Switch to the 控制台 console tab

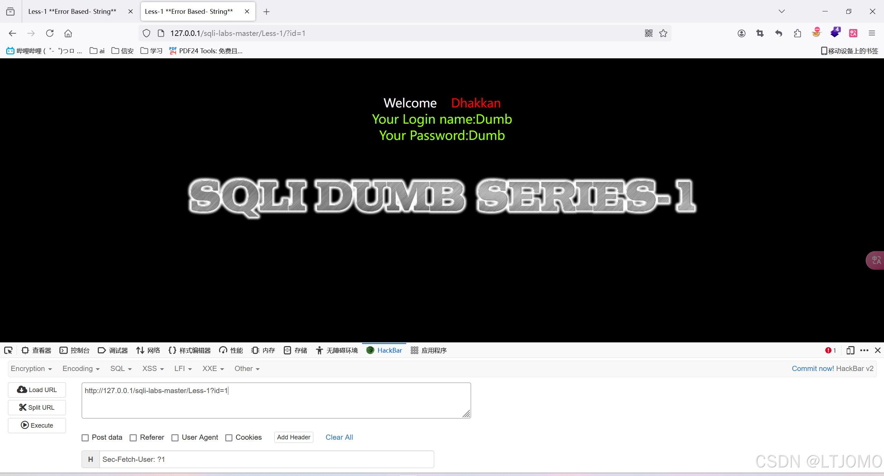pyautogui.click(x=75, y=350)
